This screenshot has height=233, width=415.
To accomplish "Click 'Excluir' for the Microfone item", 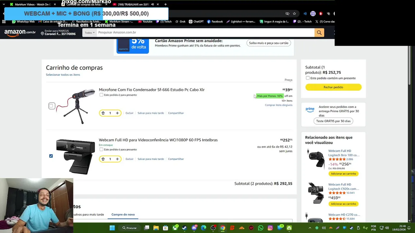I will [129, 113].
